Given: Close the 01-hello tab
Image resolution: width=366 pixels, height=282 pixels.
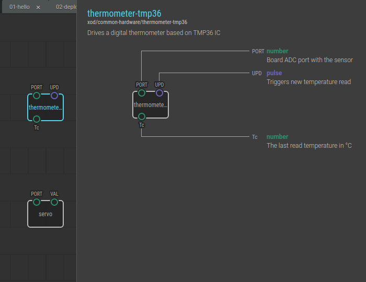Looking at the screenshot, I should [x=38, y=7].
